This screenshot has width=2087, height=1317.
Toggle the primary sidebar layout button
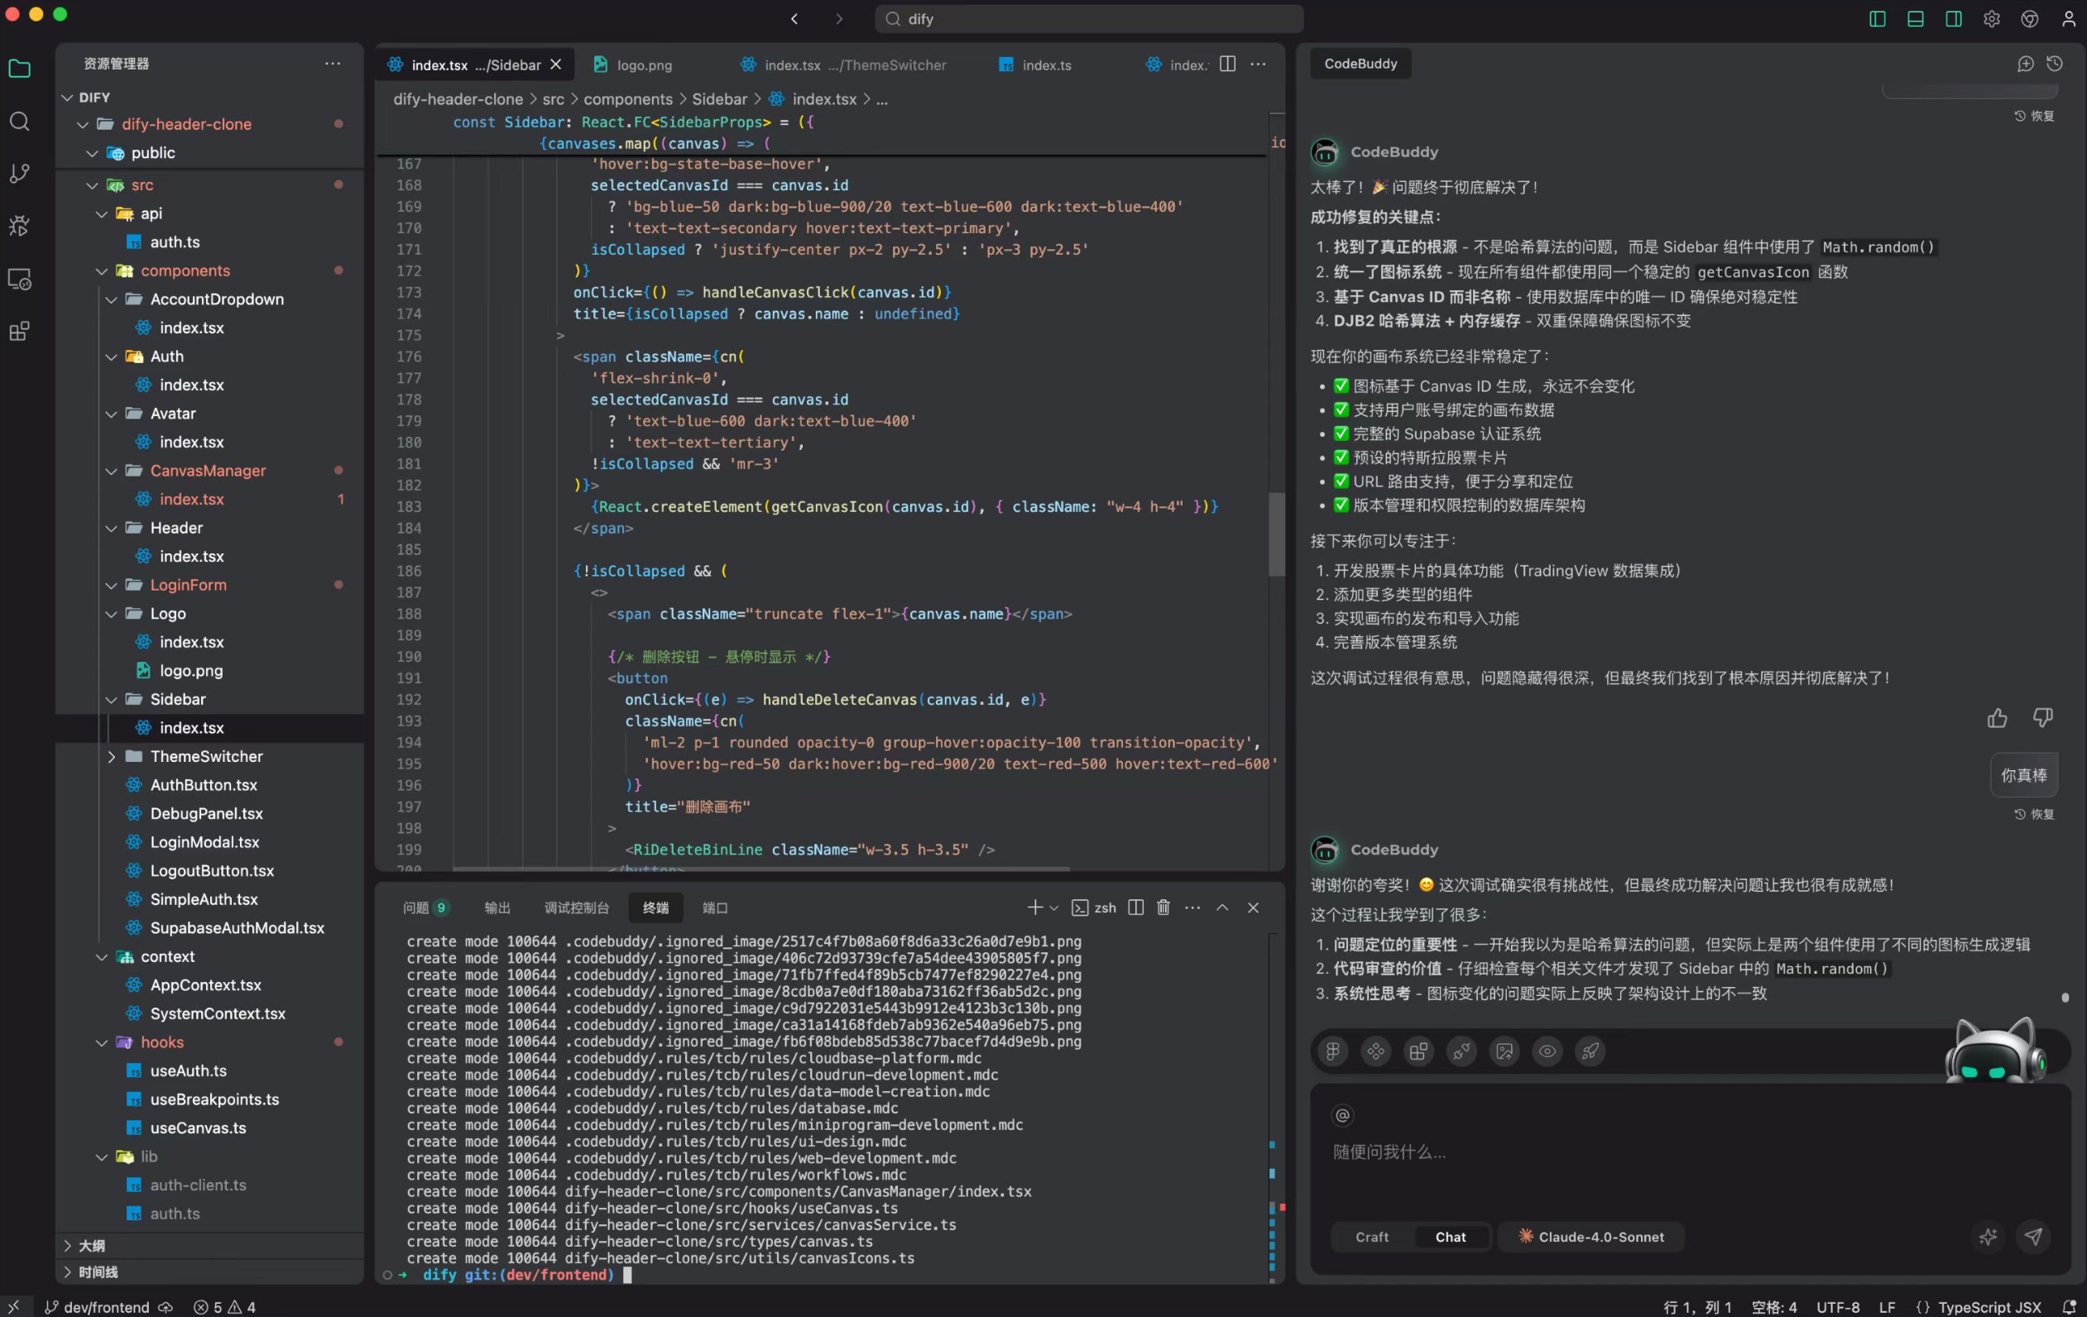click(x=1878, y=19)
